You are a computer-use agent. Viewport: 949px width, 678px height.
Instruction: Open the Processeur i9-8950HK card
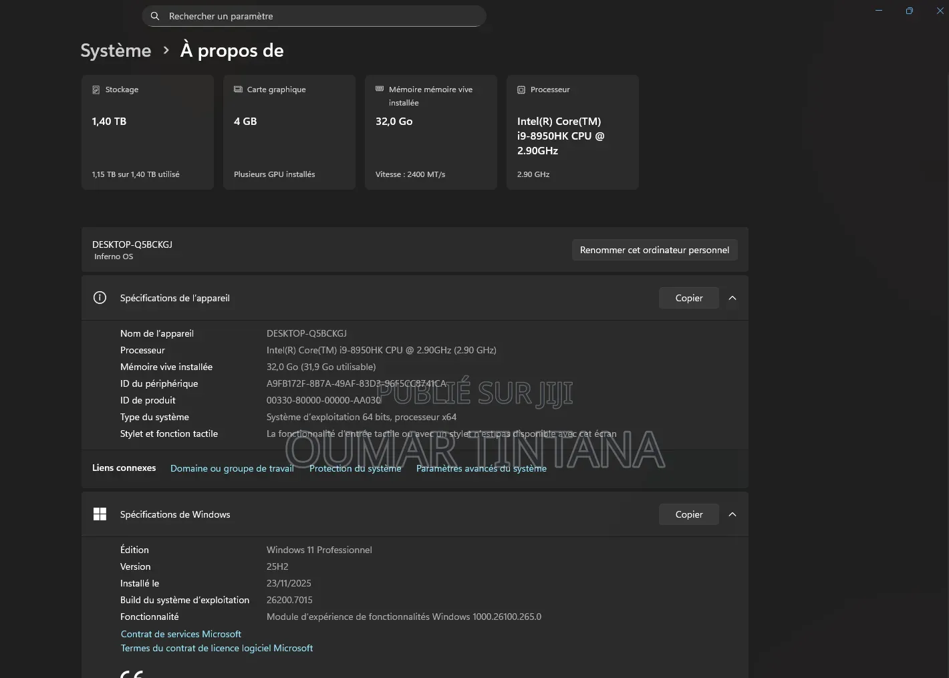[x=573, y=132]
